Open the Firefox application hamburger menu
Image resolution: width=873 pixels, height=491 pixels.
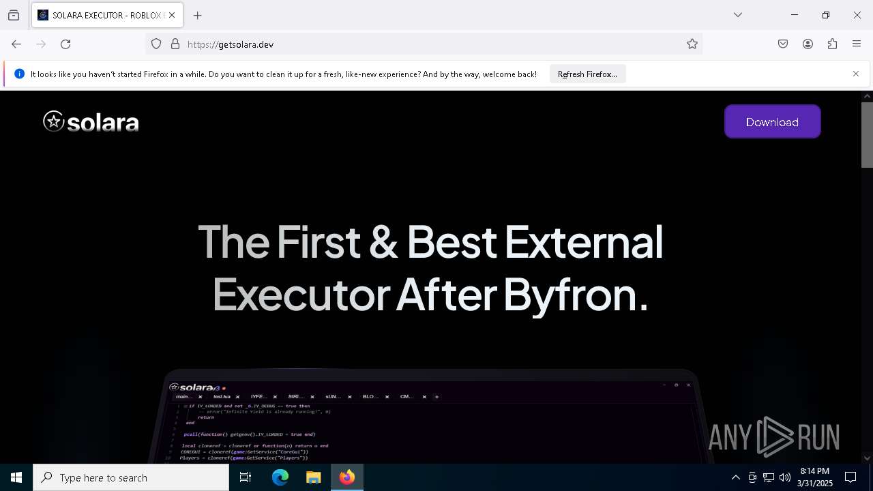point(857,44)
